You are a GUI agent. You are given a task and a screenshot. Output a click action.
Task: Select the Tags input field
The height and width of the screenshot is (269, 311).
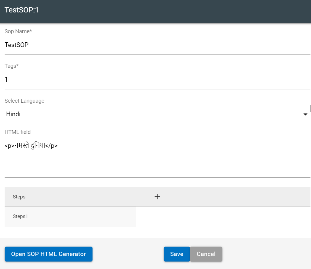110,79
